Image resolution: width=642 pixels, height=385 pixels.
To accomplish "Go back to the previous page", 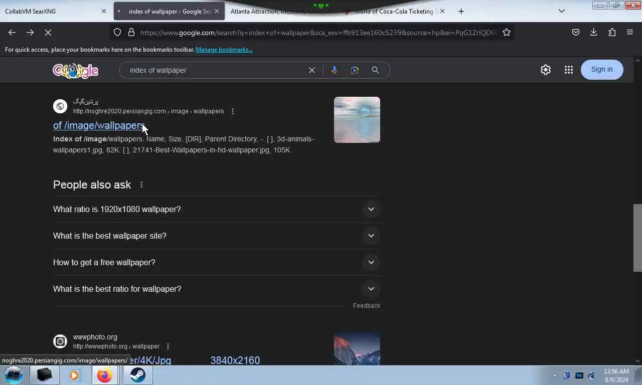I will (x=12, y=32).
